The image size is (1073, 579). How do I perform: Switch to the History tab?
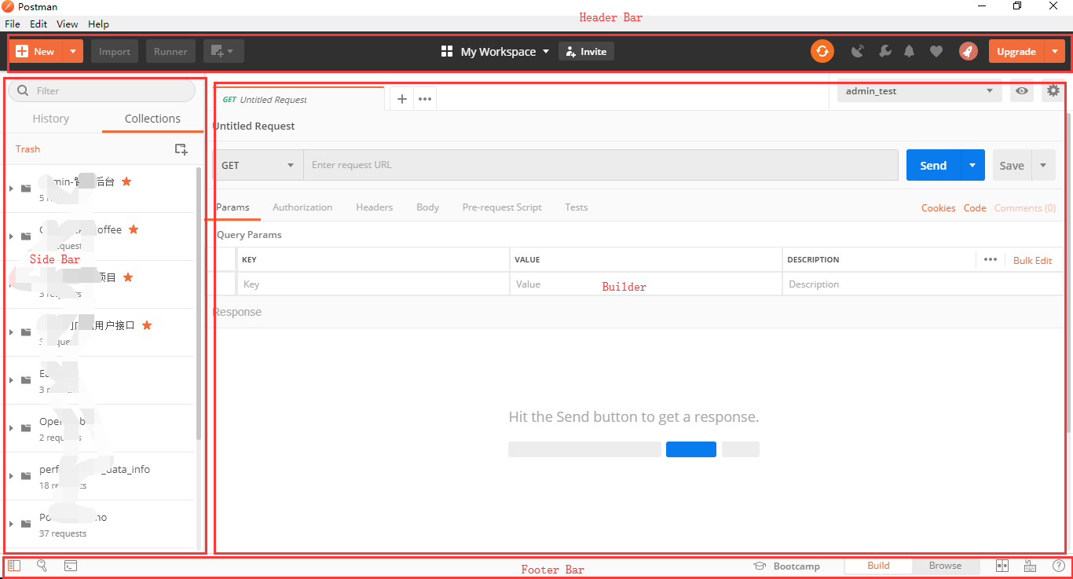(x=51, y=119)
